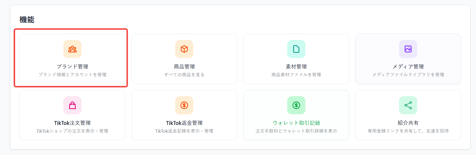Click the ウォレット取引記録 green title text
This screenshot has width=476, height=155.
pyautogui.click(x=296, y=123)
